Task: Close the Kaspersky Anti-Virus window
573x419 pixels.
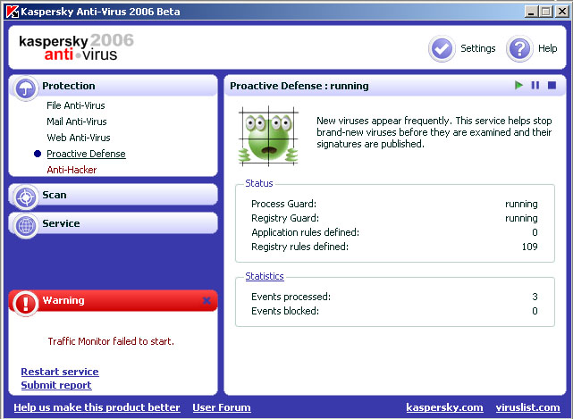Action: [x=561, y=12]
